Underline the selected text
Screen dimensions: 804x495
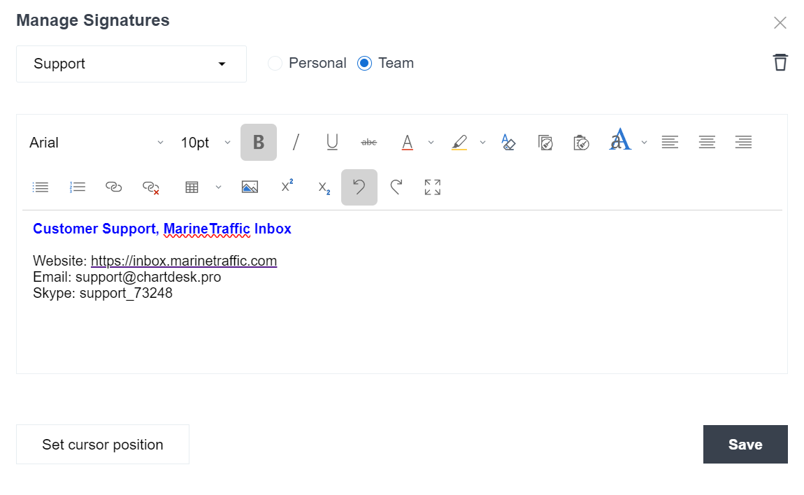(332, 142)
